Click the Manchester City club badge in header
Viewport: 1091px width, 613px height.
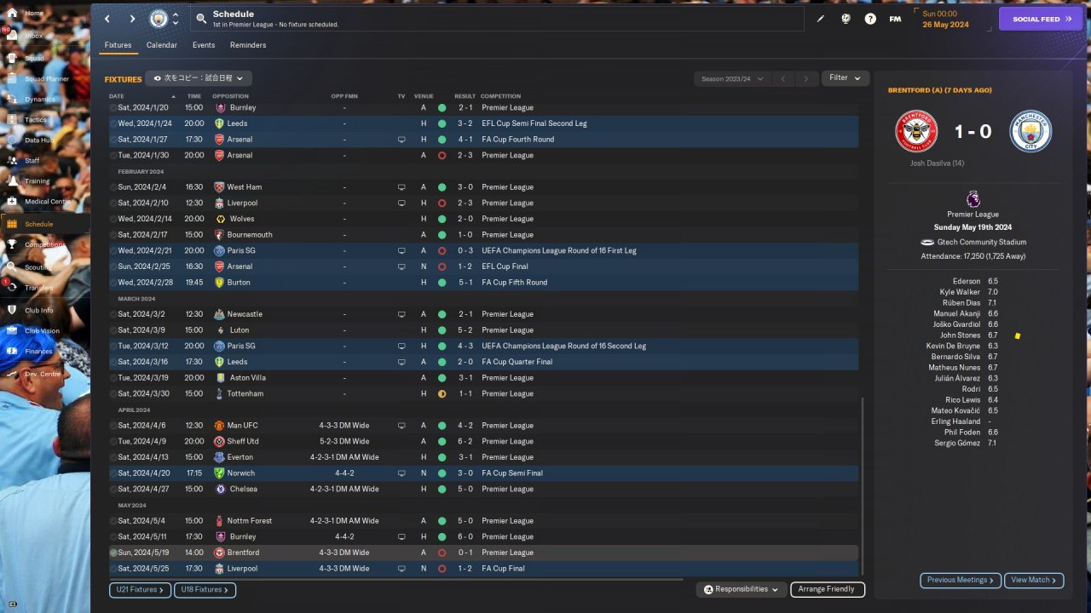pos(159,19)
